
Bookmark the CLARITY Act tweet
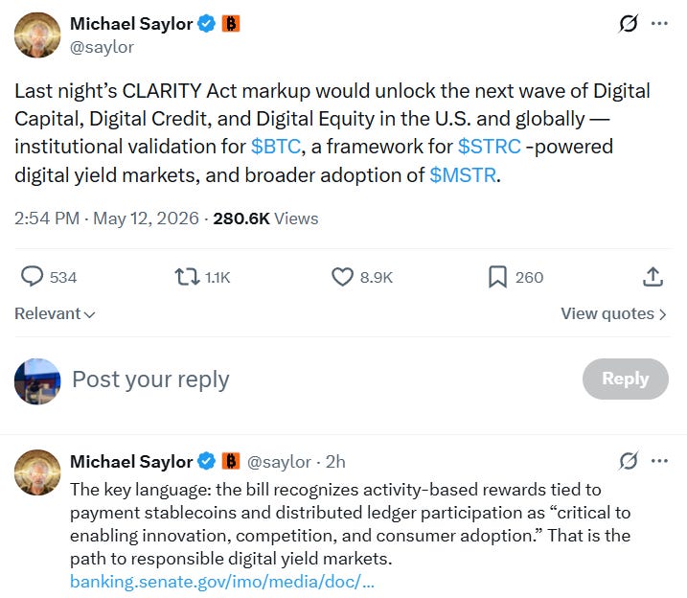pyautogui.click(x=497, y=277)
